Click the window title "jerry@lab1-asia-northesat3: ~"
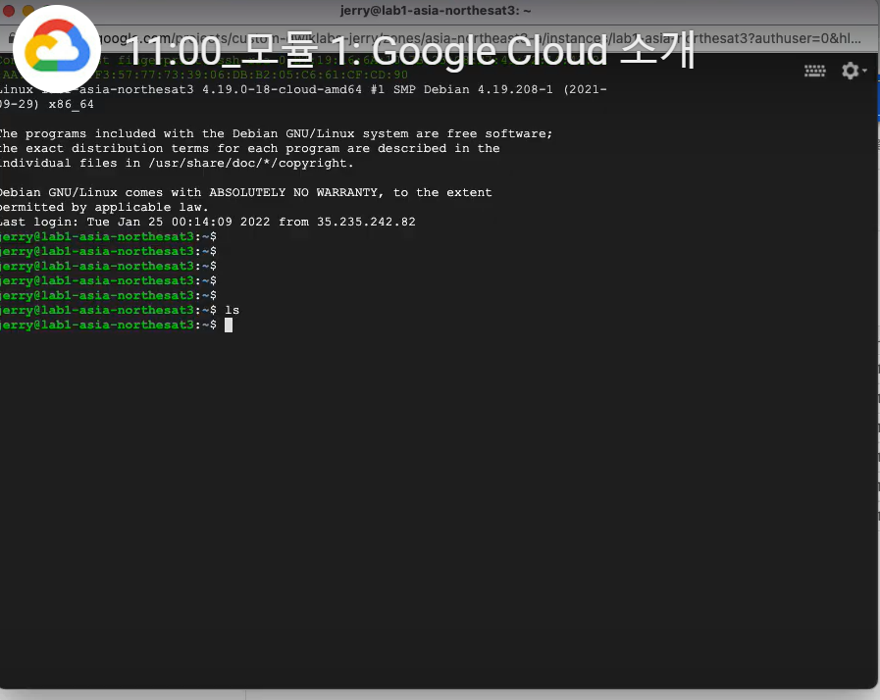 click(x=436, y=10)
